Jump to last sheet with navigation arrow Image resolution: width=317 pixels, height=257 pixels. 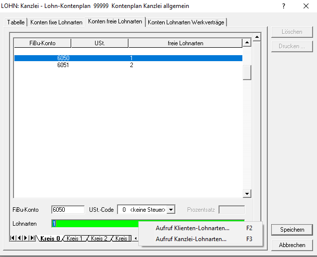32,239
